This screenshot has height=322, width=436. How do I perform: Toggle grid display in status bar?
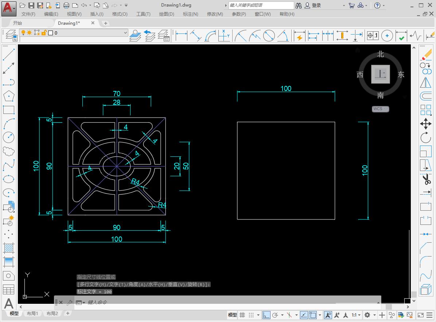point(243,315)
